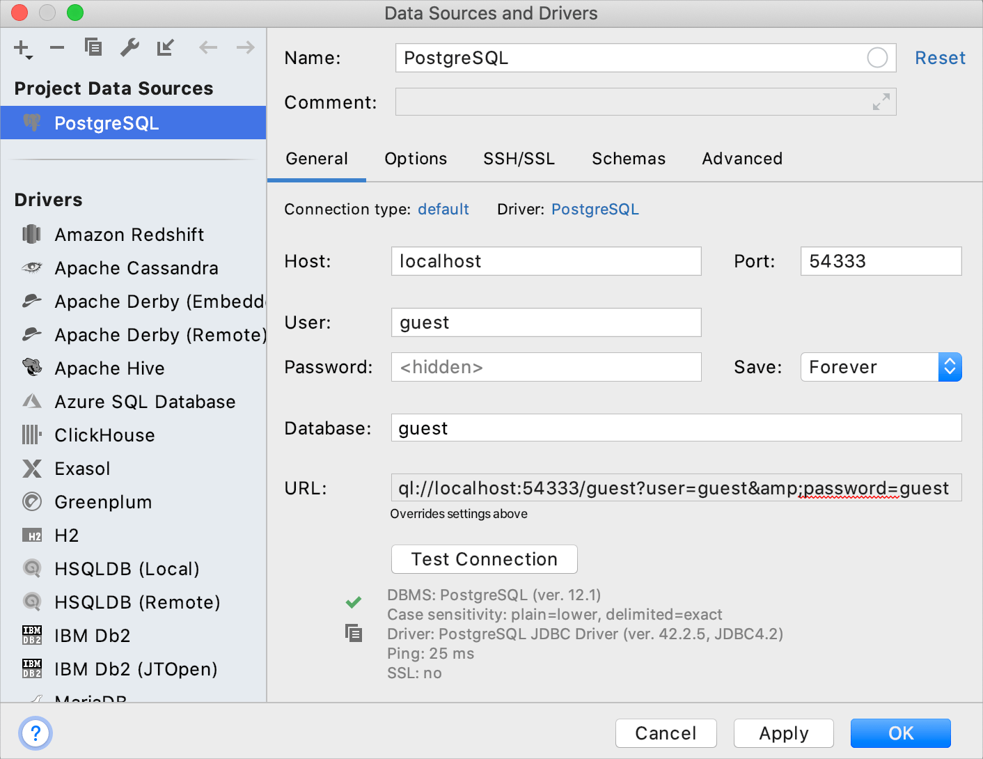The height and width of the screenshot is (759, 983).
Task: Click the Add data source plus icon
Action: point(22,48)
